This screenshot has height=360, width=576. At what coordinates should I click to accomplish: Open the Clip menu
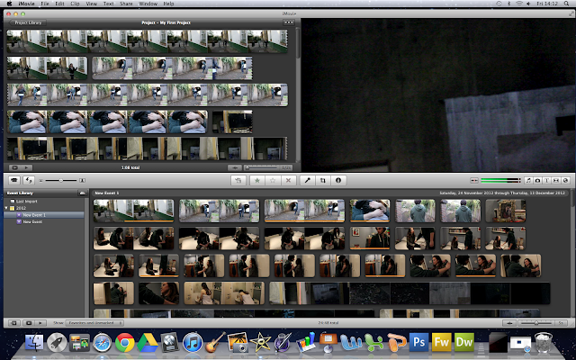[x=75, y=4]
